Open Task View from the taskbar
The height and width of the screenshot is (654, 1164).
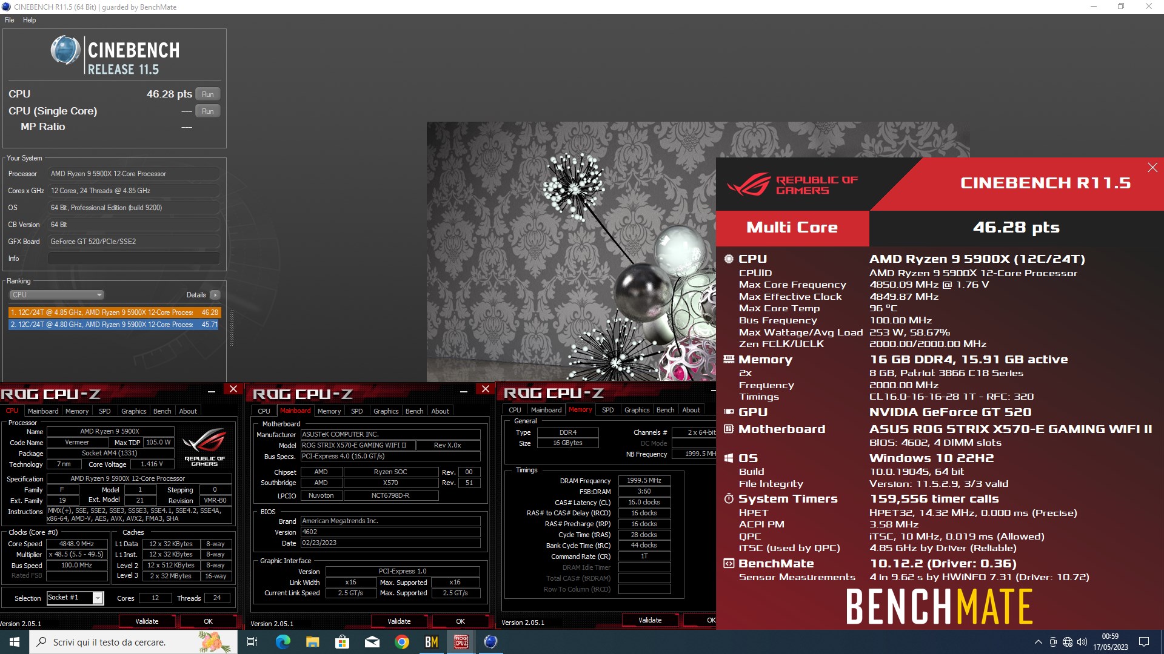tap(252, 642)
